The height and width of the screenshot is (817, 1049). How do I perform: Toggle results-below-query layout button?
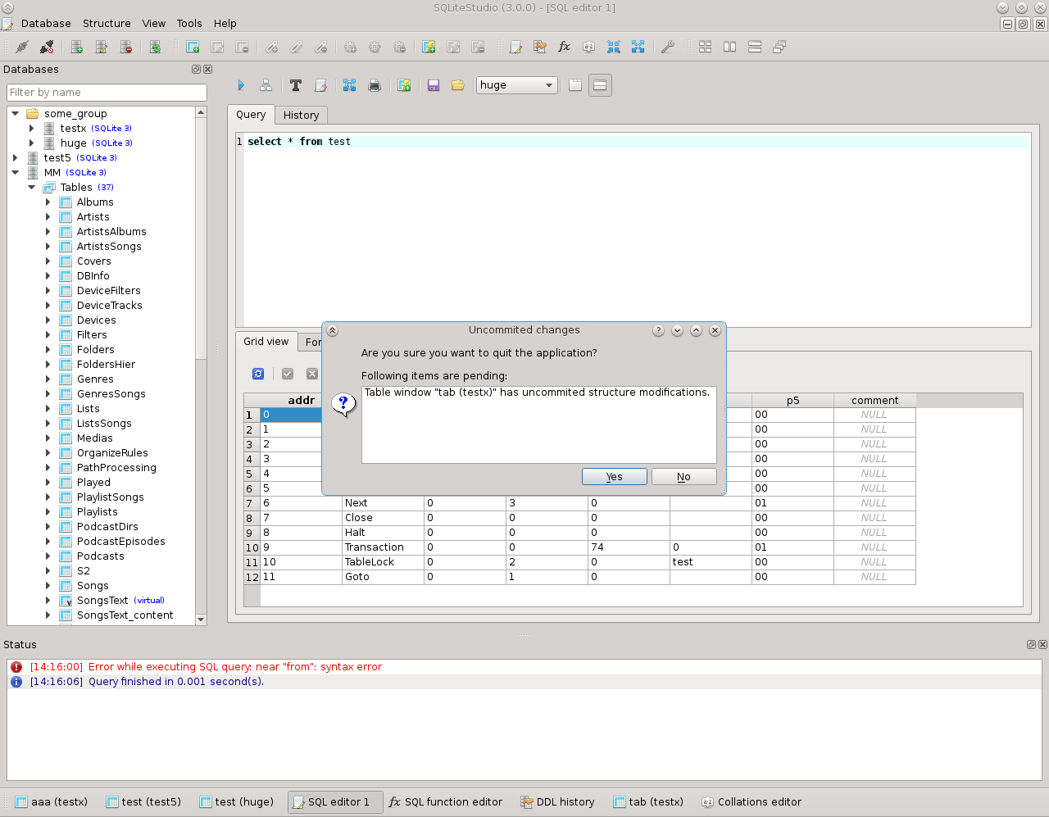pos(600,85)
